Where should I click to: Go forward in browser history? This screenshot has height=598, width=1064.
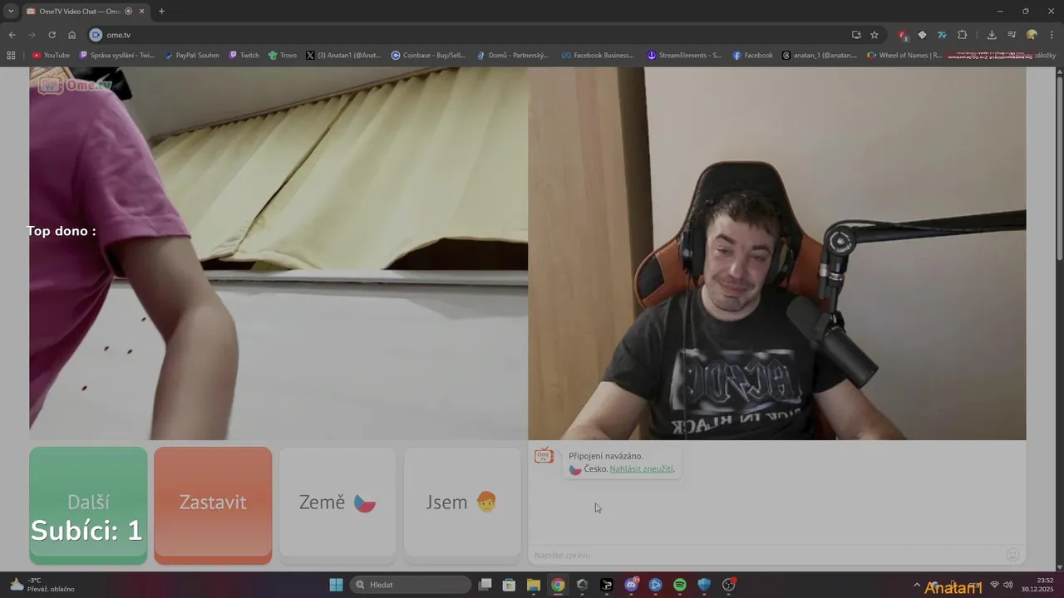[x=32, y=35]
